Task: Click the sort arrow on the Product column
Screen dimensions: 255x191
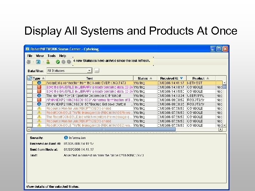Action: coord(208,78)
